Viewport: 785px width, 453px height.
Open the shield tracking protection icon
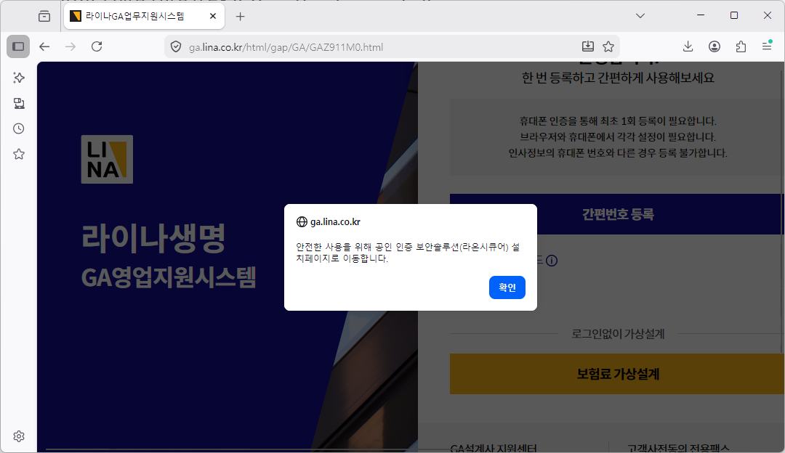[176, 47]
